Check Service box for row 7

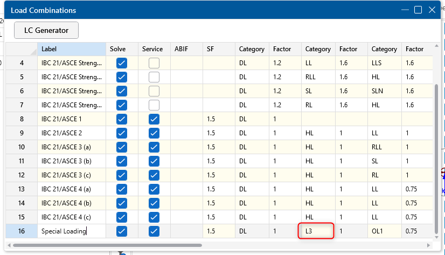pos(154,105)
